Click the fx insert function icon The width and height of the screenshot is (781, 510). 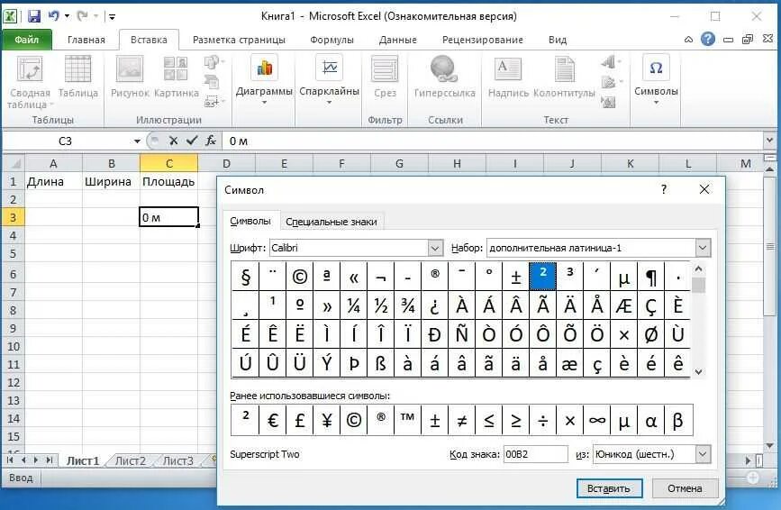(211, 141)
